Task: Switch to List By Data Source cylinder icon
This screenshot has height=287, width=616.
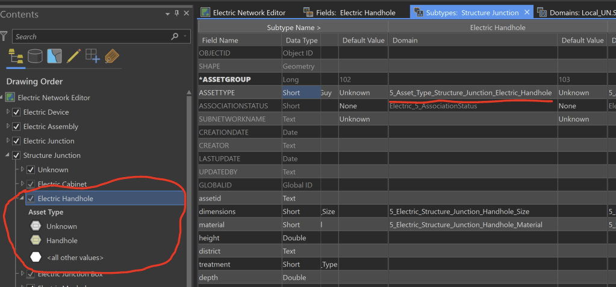Action: (x=35, y=56)
